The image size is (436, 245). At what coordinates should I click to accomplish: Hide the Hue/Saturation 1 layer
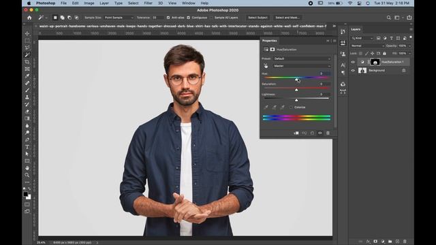pos(353,62)
